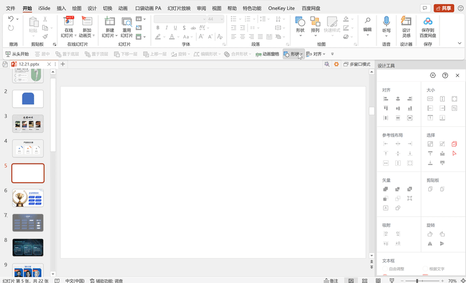Click 新加动画页 add animation page
The image size is (466, 283).
(87, 27)
